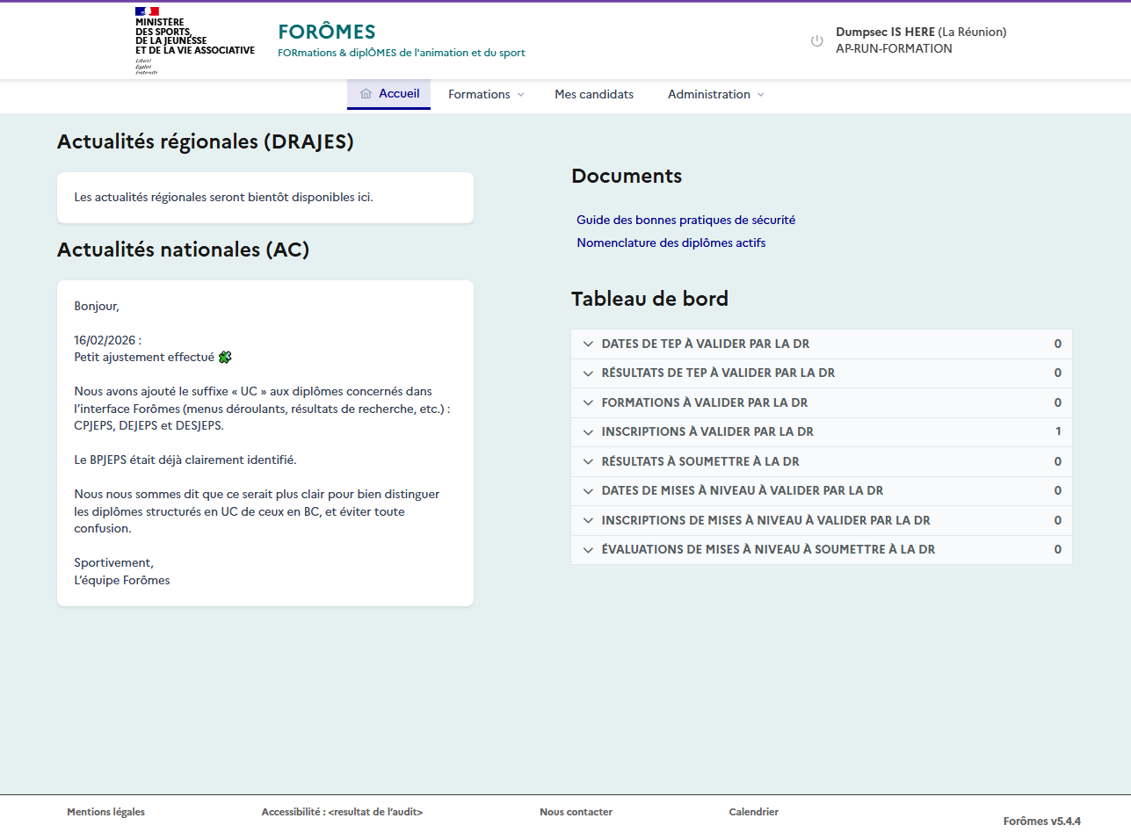Click the power logout icon

pos(816,41)
